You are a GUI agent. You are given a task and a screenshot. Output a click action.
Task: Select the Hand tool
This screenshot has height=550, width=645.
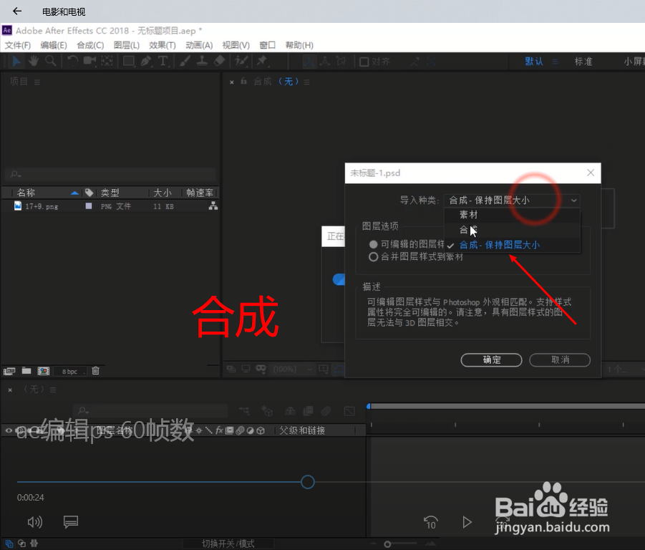34,62
